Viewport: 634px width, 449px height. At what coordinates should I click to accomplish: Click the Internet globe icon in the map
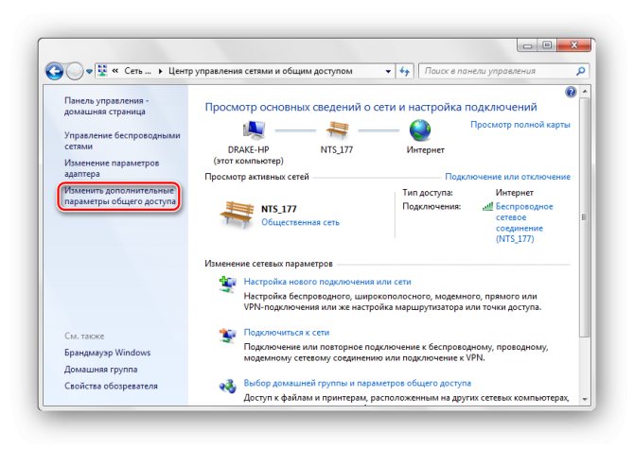point(420,130)
